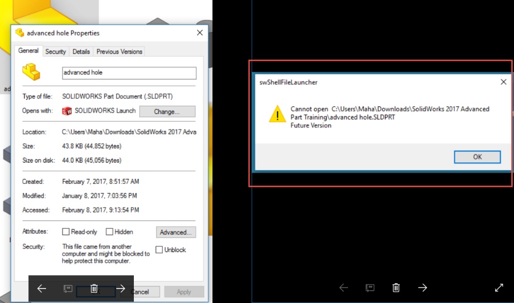Click the Size on disk 44.0 KB value

click(92, 160)
